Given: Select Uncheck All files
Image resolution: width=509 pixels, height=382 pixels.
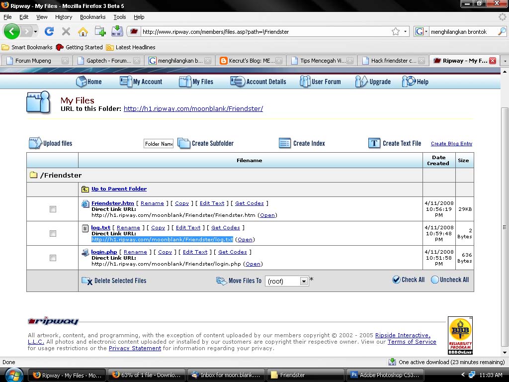Looking at the screenshot, I should 450,280.
